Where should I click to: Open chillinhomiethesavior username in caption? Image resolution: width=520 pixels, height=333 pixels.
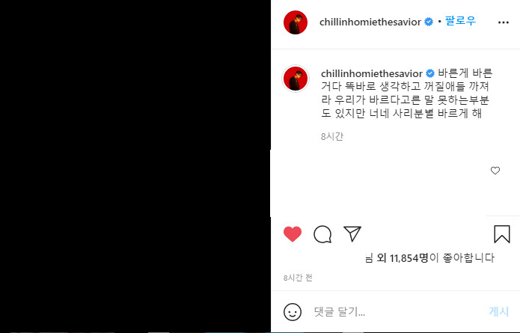pyautogui.click(x=372, y=73)
